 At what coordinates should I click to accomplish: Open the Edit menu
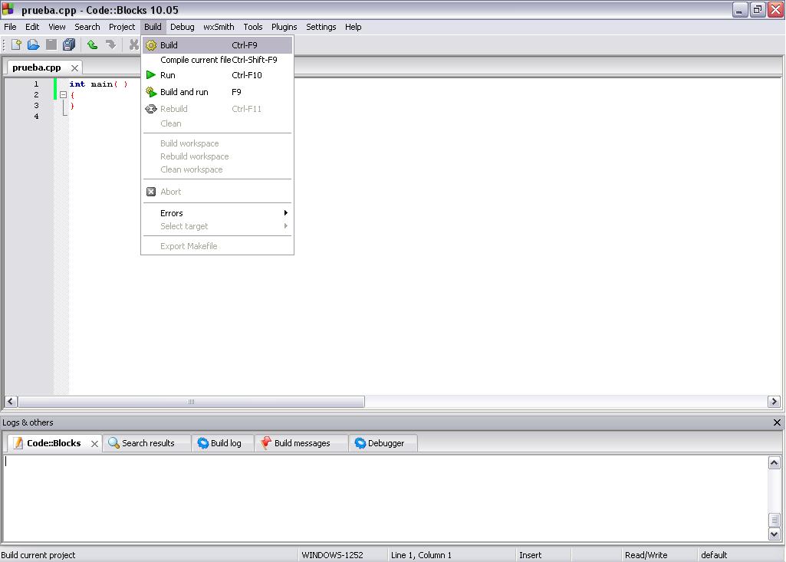point(32,27)
